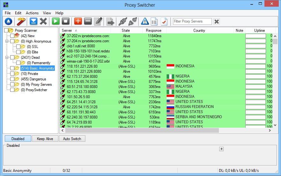Sort by the Country column header
Screen dimensions: 281x176
[x=200, y=30]
